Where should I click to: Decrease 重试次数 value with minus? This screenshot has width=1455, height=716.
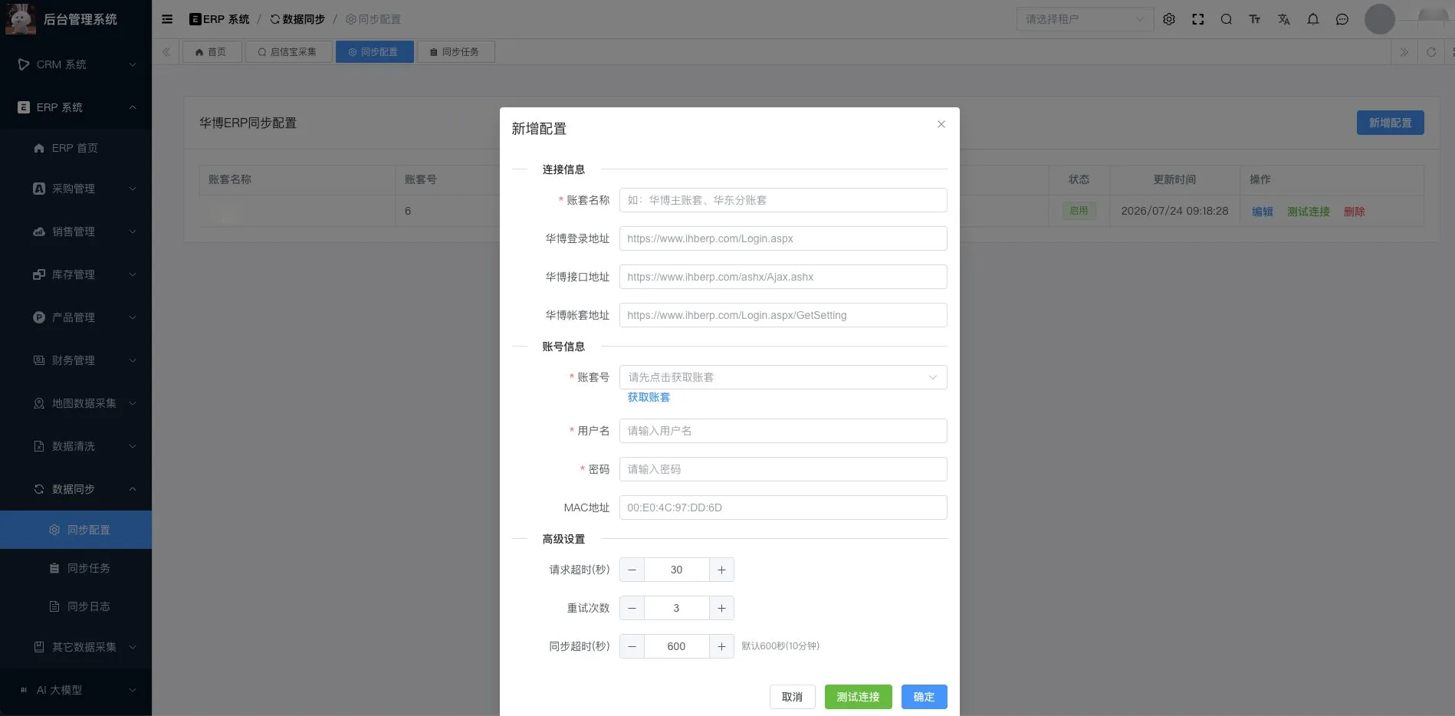tap(632, 608)
